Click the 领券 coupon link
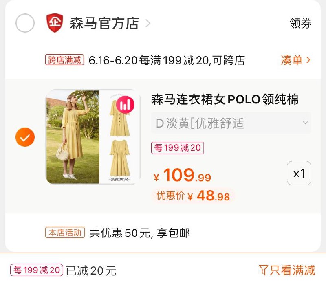Image resolution: width=326 pixels, height=288 pixels. (x=300, y=24)
